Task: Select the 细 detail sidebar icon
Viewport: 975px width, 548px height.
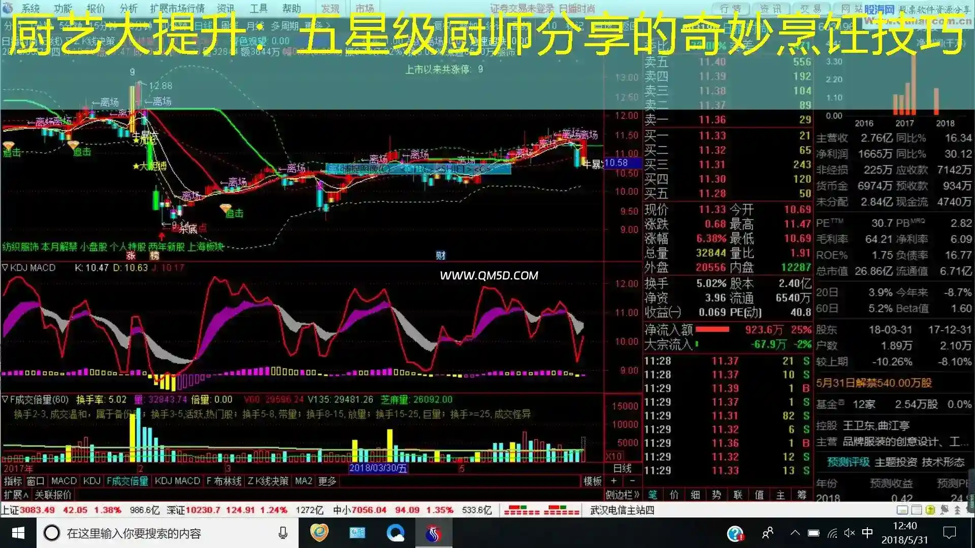Action: point(695,495)
